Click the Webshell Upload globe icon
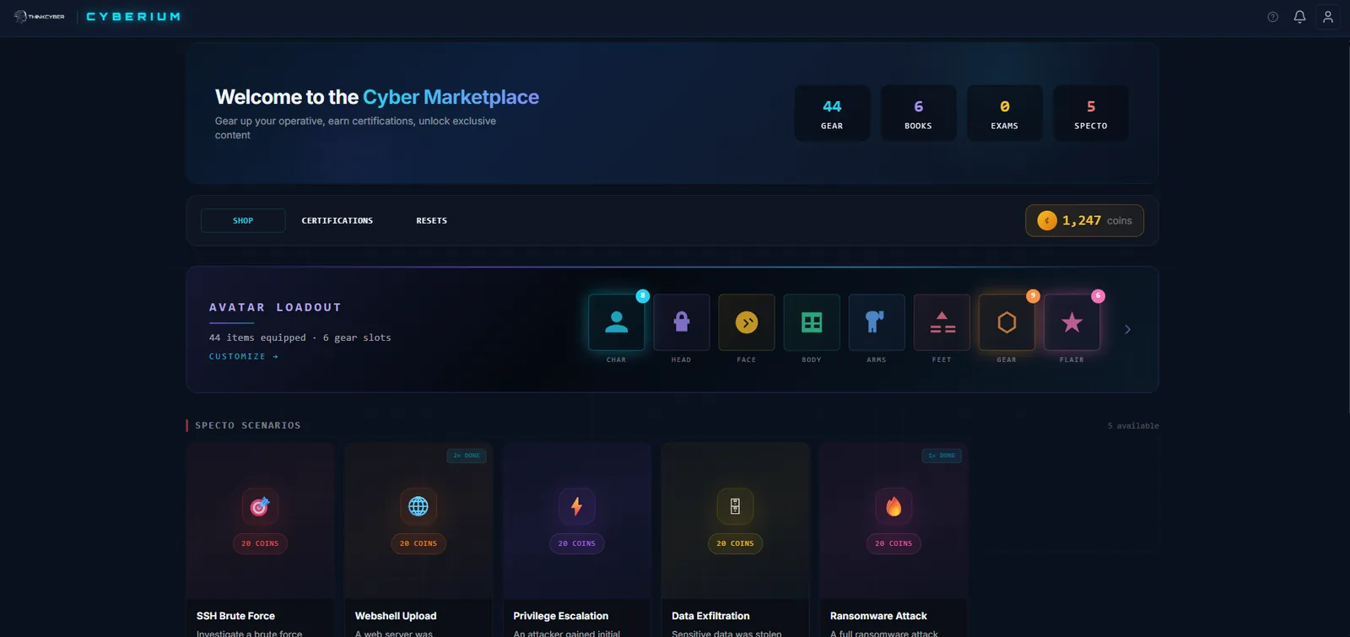Screen dimensions: 1350x637 418,506
